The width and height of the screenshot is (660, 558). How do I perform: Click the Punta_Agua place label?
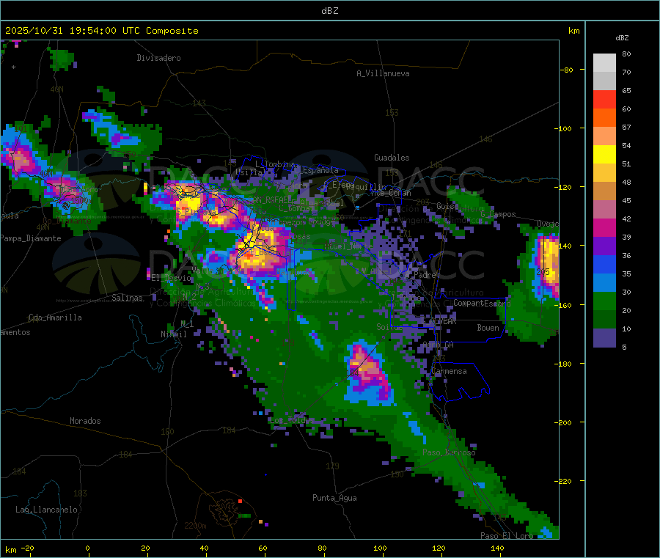(334, 498)
